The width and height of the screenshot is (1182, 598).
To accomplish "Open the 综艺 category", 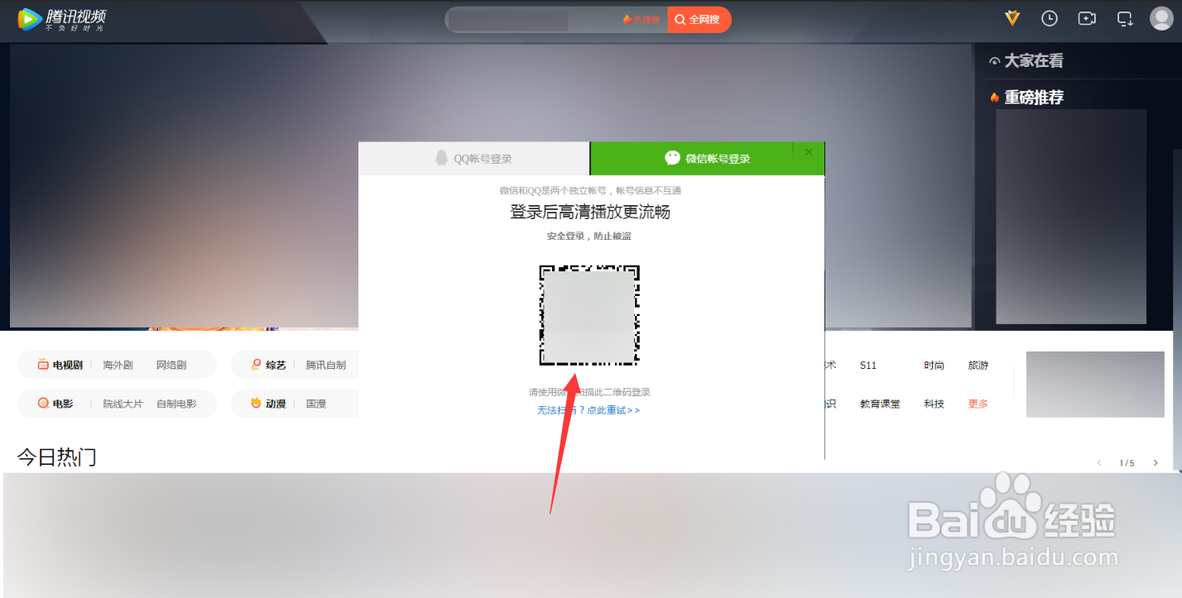I will click(276, 365).
